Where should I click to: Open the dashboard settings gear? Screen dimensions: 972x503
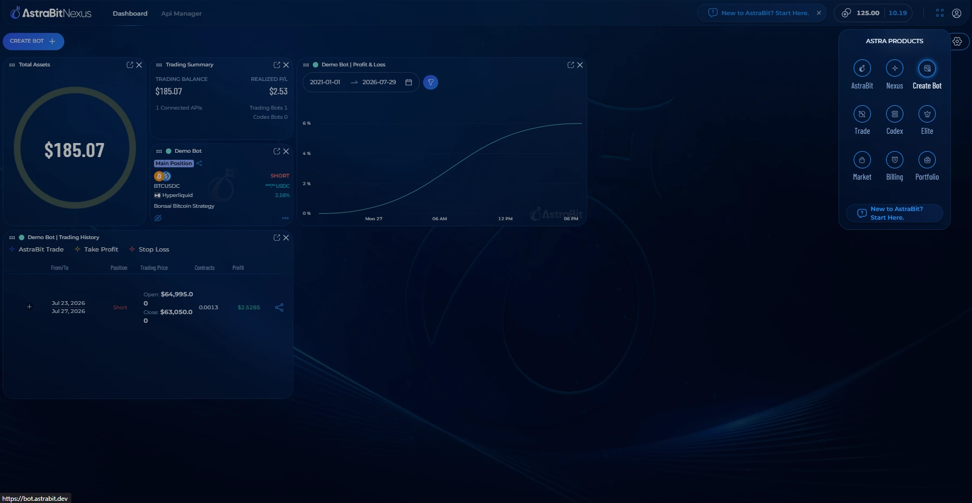(x=957, y=42)
